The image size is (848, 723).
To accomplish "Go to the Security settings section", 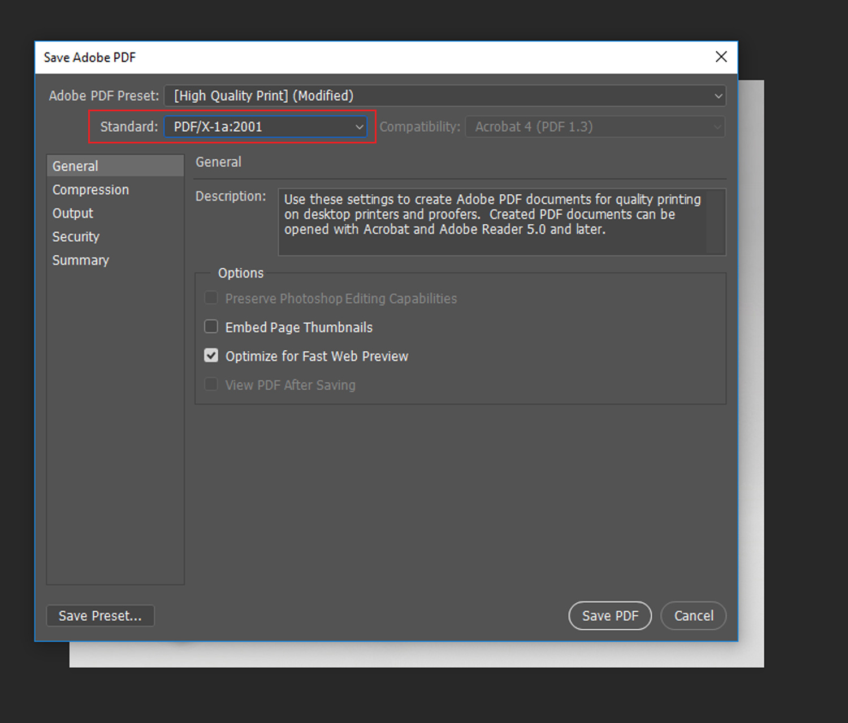I will click(x=115, y=237).
